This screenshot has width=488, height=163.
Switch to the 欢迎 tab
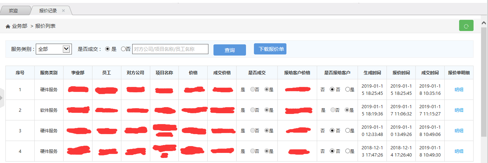coord(13,11)
